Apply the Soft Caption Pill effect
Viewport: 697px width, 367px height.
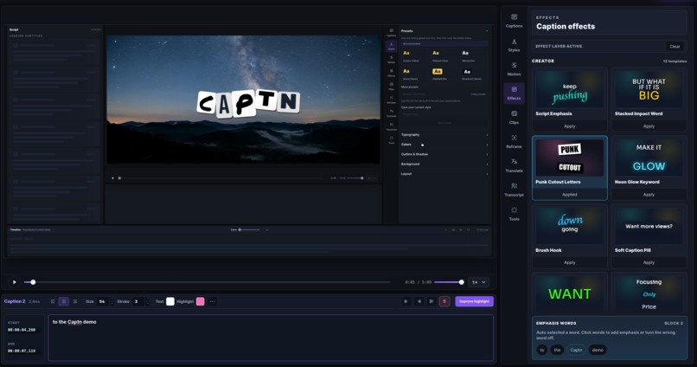(x=649, y=262)
